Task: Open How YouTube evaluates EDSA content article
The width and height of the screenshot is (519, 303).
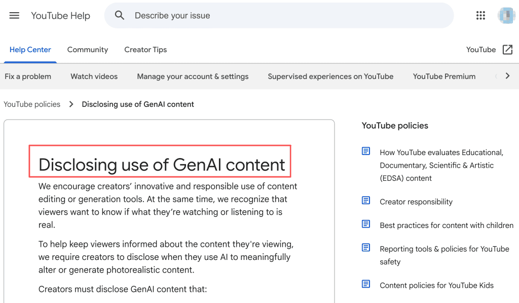Action: click(x=441, y=165)
